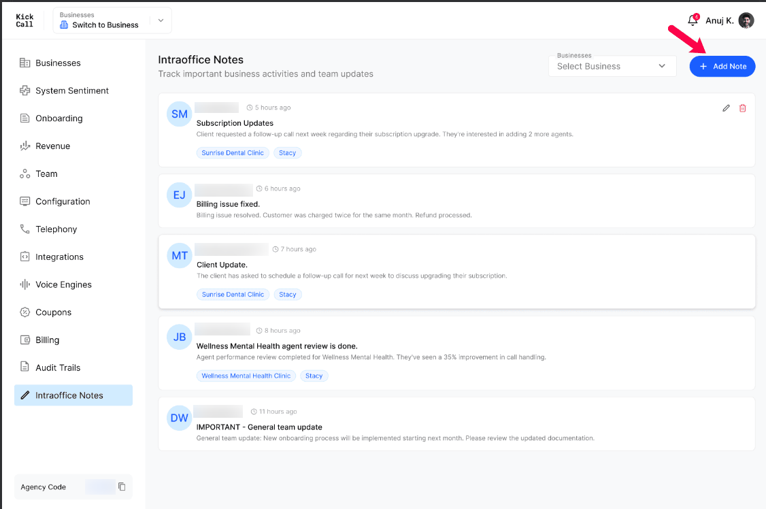Click the Anuj K. username
The width and height of the screenshot is (766, 509).
(x=720, y=20)
